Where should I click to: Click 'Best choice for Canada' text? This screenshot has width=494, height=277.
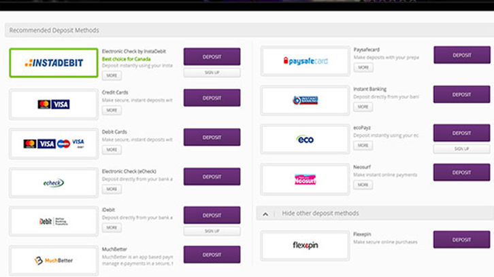click(x=126, y=59)
